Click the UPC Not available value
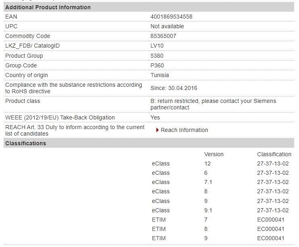The width and height of the screenshot is (299, 247). [167, 26]
